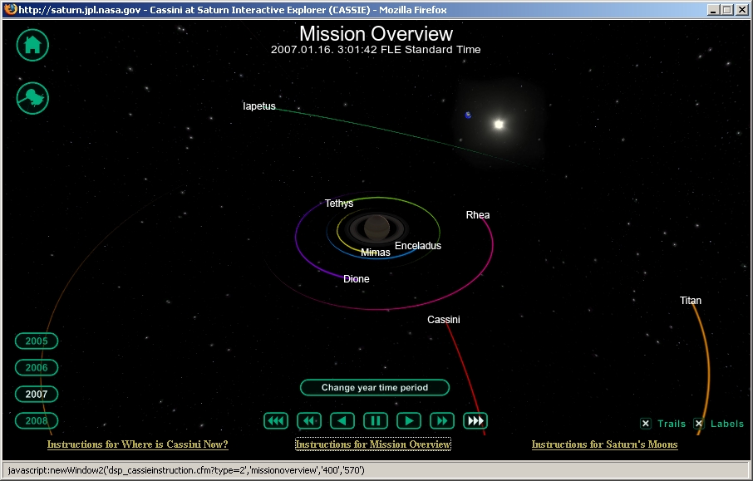Select the 2007 year button

tap(37, 394)
